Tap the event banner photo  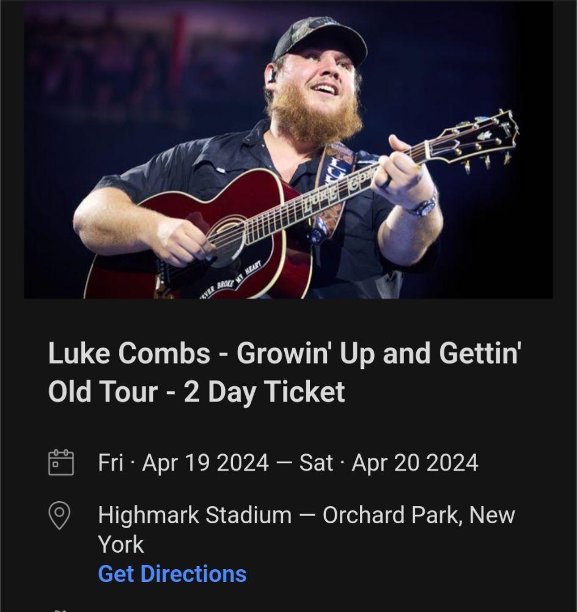(x=288, y=150)
